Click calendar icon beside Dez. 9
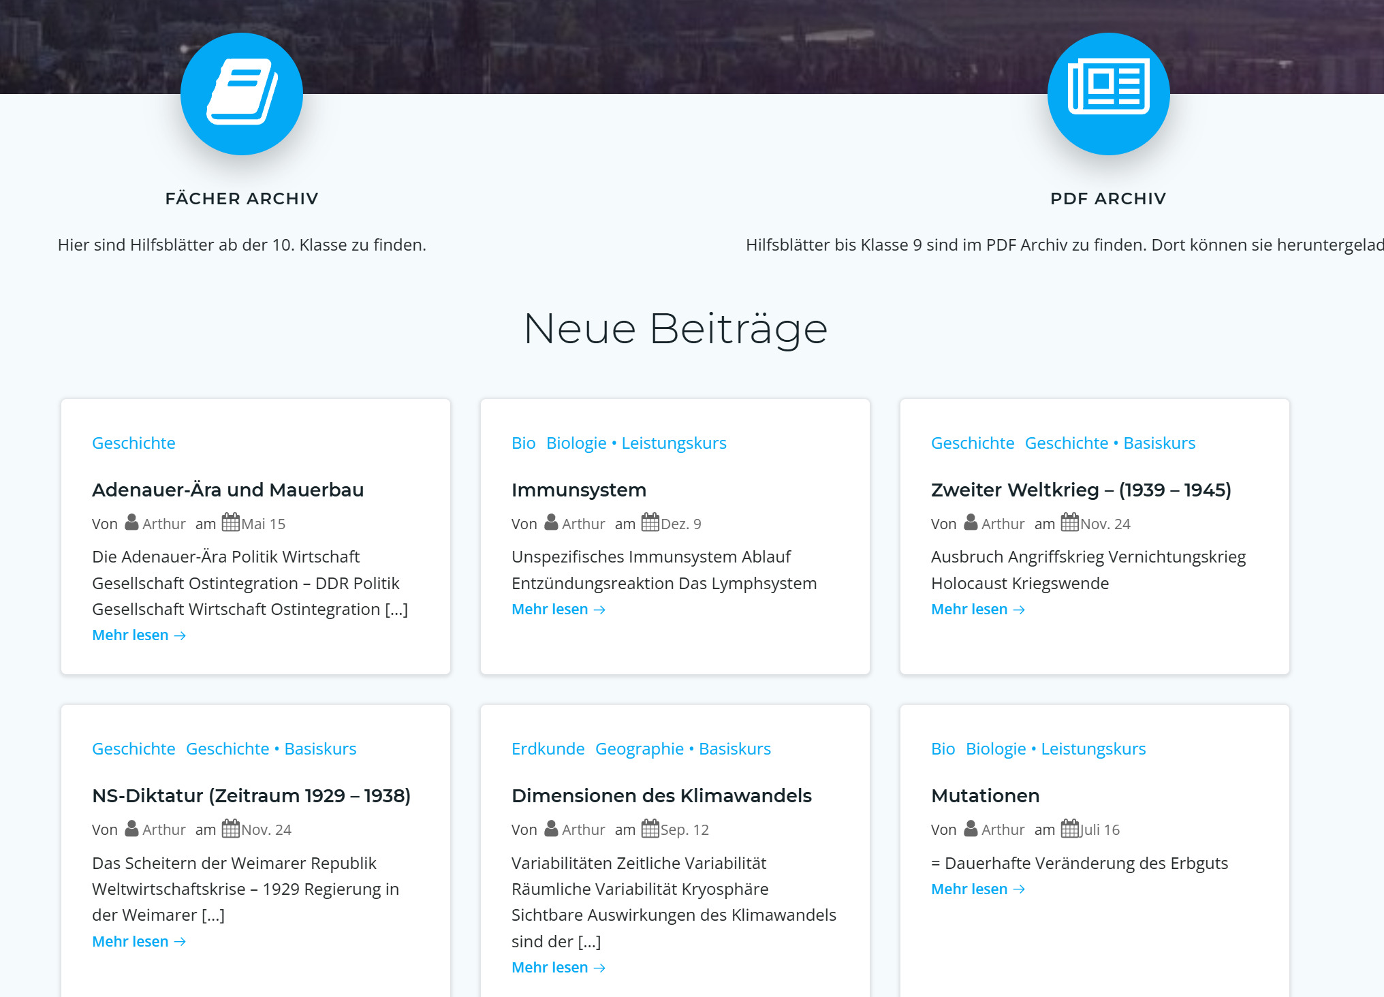The image size is (1384, 997). (650, 523)
